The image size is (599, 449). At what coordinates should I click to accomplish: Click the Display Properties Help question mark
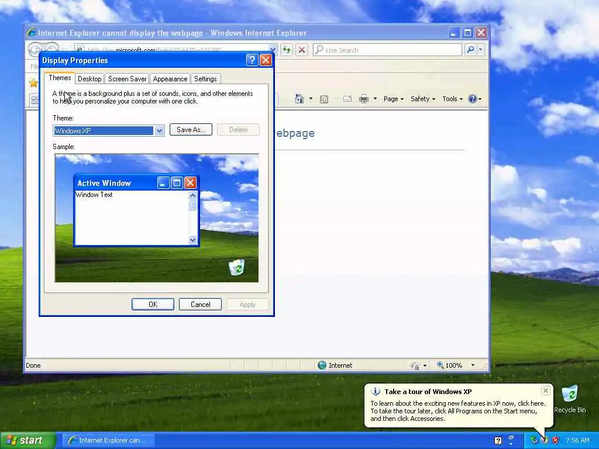pos(252,60)
